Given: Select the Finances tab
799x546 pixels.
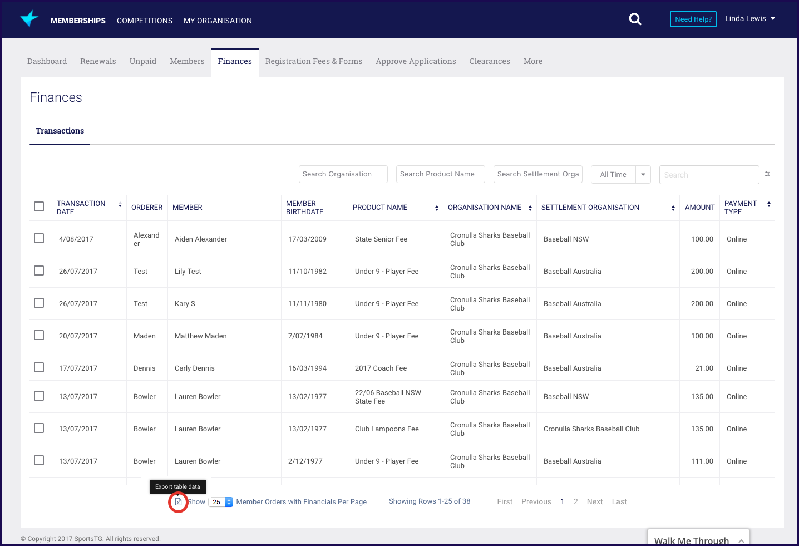Looking at the screenshot, I should coord(235,61).
